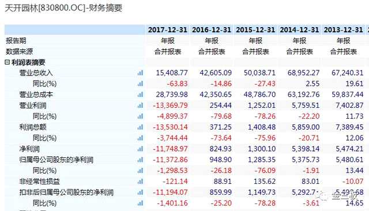Viewport: 369px width, 211px height.
Task: Select the 7,402.87 operating profit cell
Action: (x=349, y=105)
